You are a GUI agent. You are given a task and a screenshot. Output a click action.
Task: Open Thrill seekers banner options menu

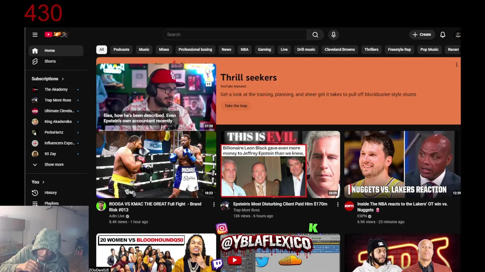457,65
